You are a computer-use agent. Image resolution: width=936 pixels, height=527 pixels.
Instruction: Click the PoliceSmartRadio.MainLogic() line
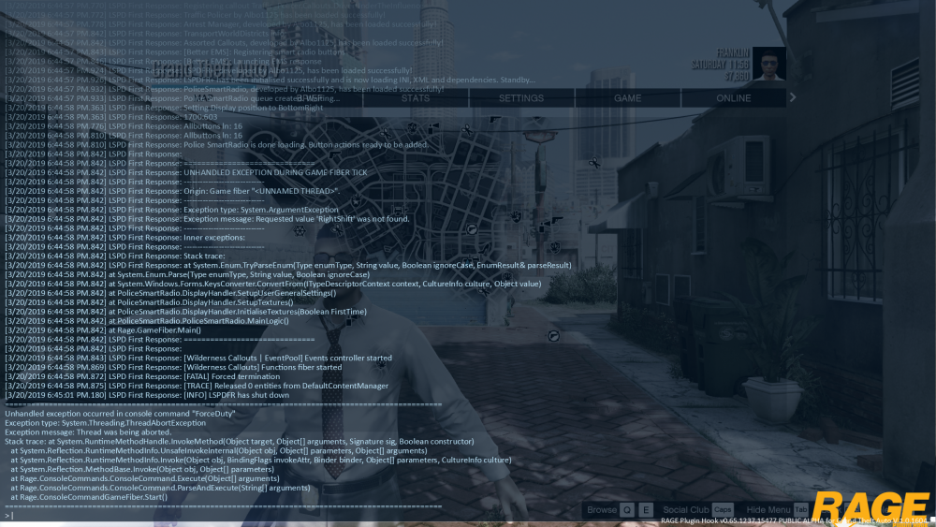tap(147, 321)
